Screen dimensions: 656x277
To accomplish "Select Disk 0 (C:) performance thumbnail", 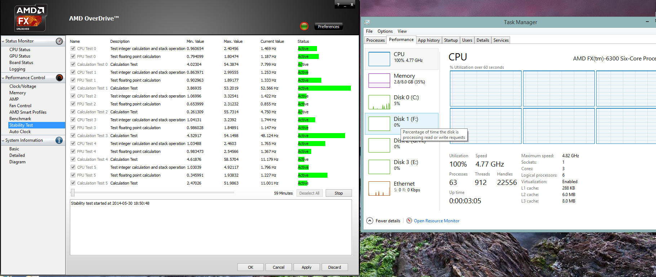I will click(379, 102).
